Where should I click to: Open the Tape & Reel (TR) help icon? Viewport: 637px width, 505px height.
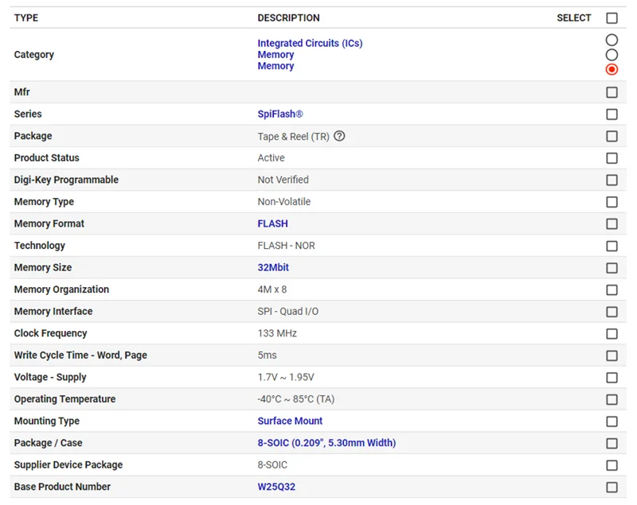click(339, 136)
